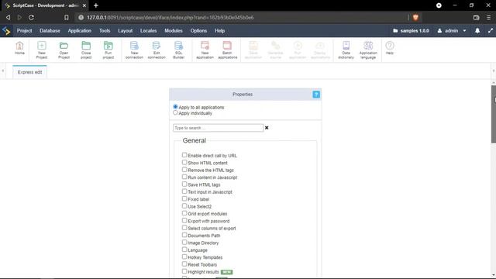496x279 pixels.
Task: Click the Close project toolbar icon
Action: pyautogui.click(x=86, y=50)
